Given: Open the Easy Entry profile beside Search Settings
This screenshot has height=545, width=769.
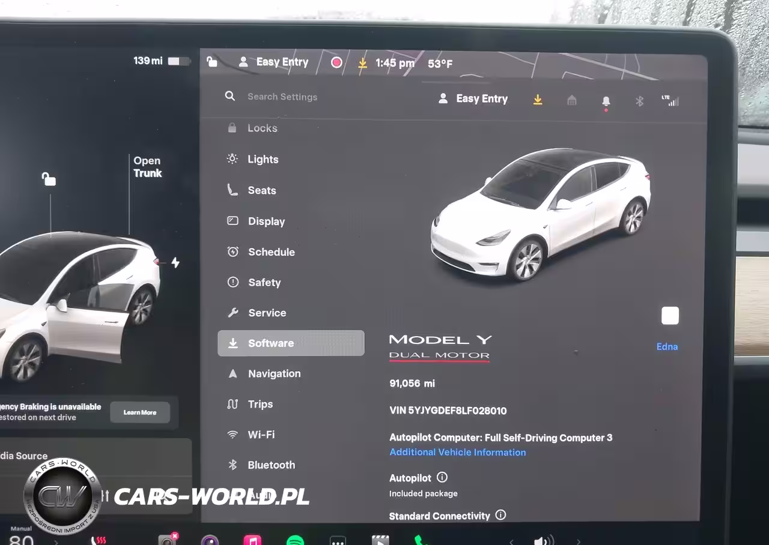Looking at the screenshot, I should tap(473, 99).
